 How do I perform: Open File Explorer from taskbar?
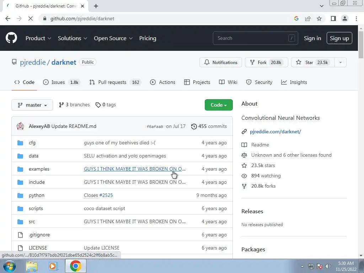(x=32, y=266)
